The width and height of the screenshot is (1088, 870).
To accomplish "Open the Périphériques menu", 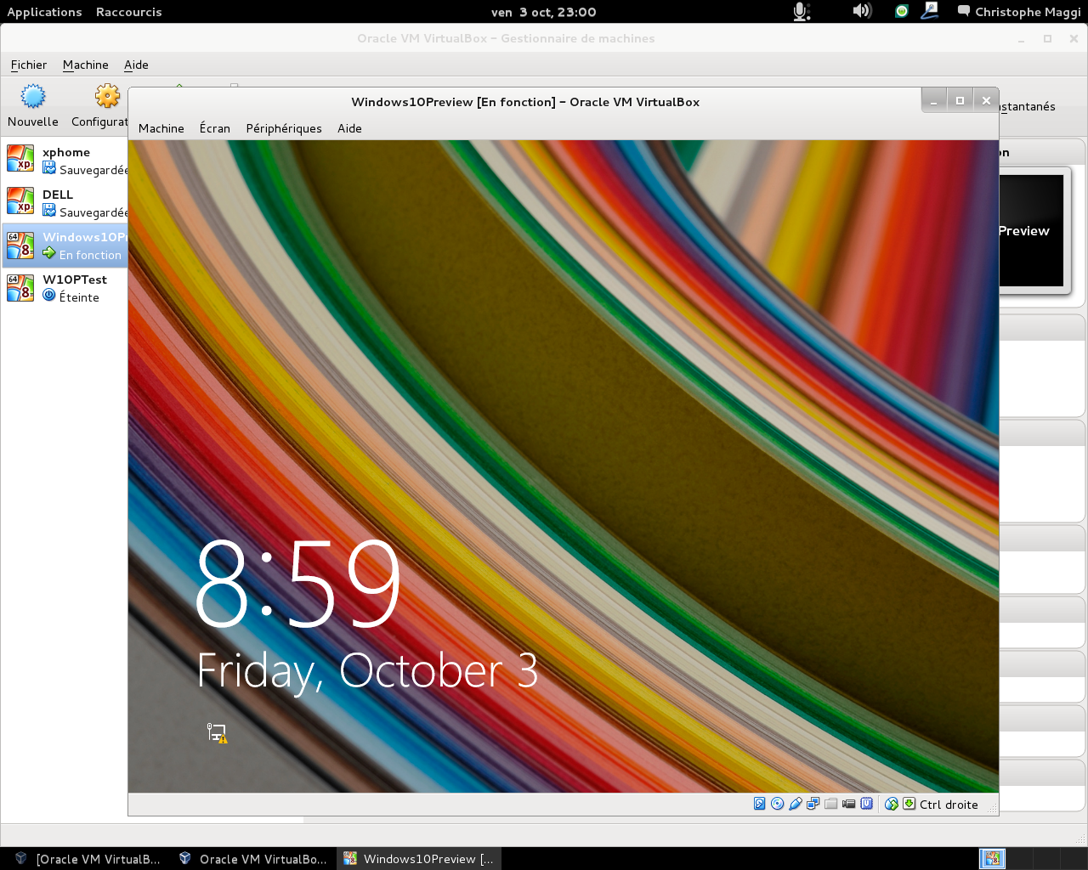I will [x=284, y=128].
